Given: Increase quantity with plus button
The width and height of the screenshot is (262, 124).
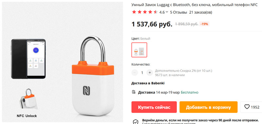Looking at the screenshot, I should (x=150, y=72).
